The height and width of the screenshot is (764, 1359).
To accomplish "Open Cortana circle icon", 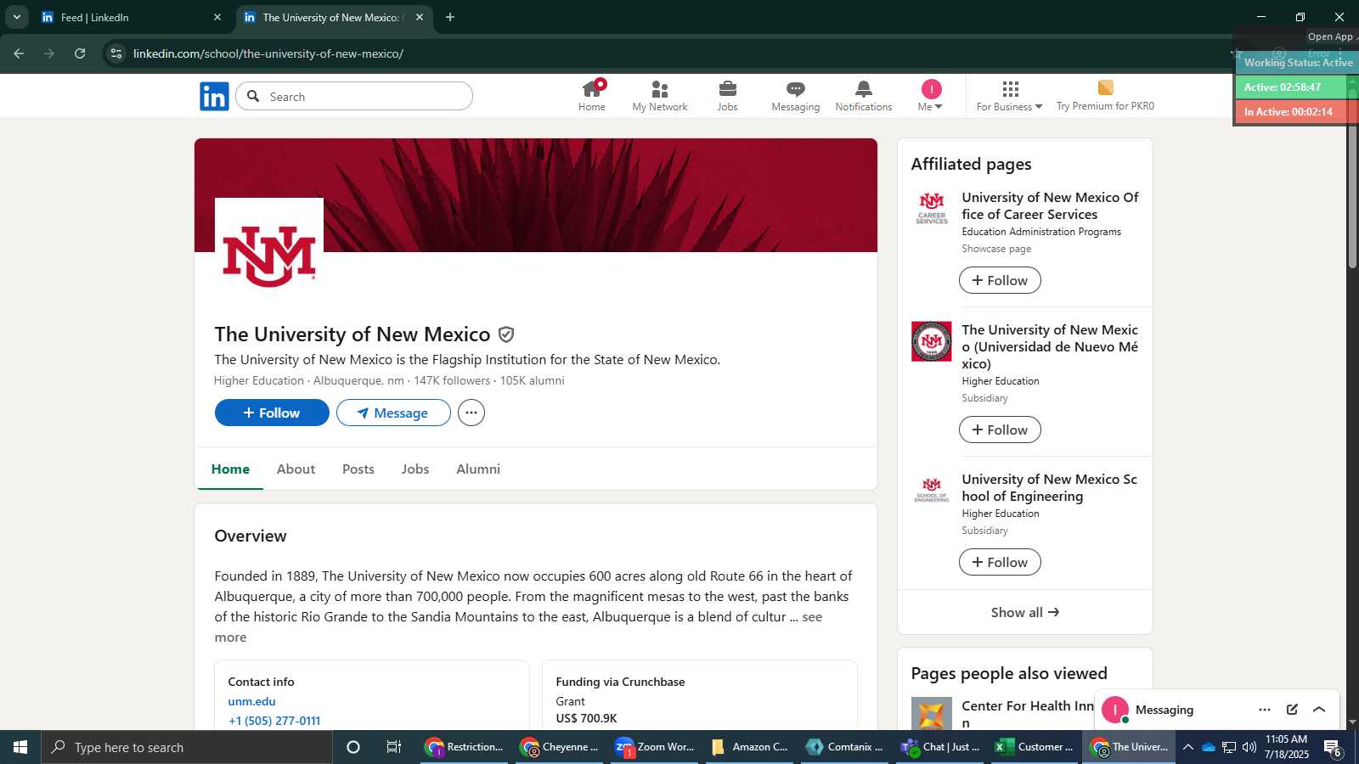I will tap(353, 747).
